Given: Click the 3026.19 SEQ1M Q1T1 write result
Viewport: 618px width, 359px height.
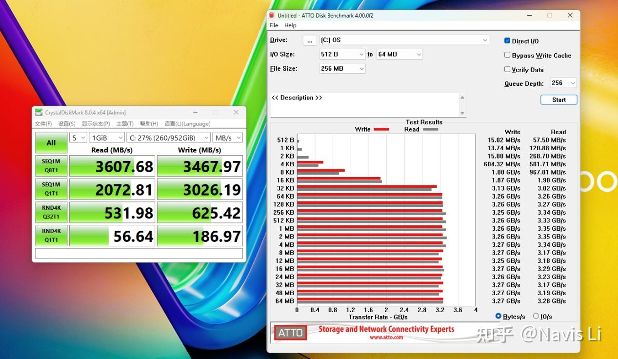Looking at the screenshot, I should coord(200,189).
